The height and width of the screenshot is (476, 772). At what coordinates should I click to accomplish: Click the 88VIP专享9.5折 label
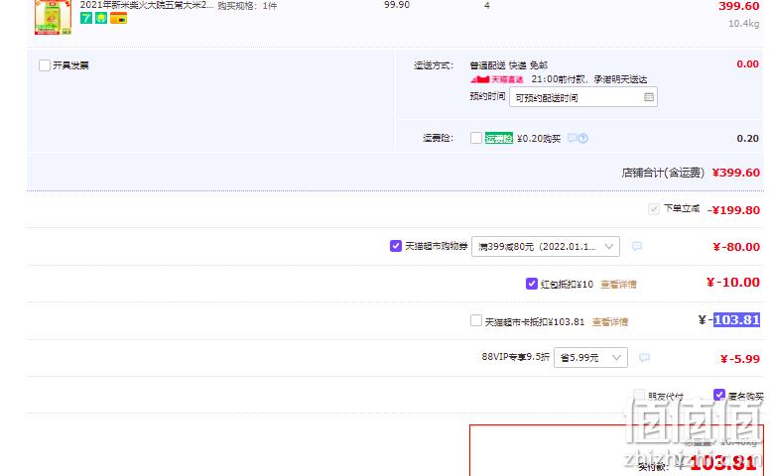pos(515,357)
